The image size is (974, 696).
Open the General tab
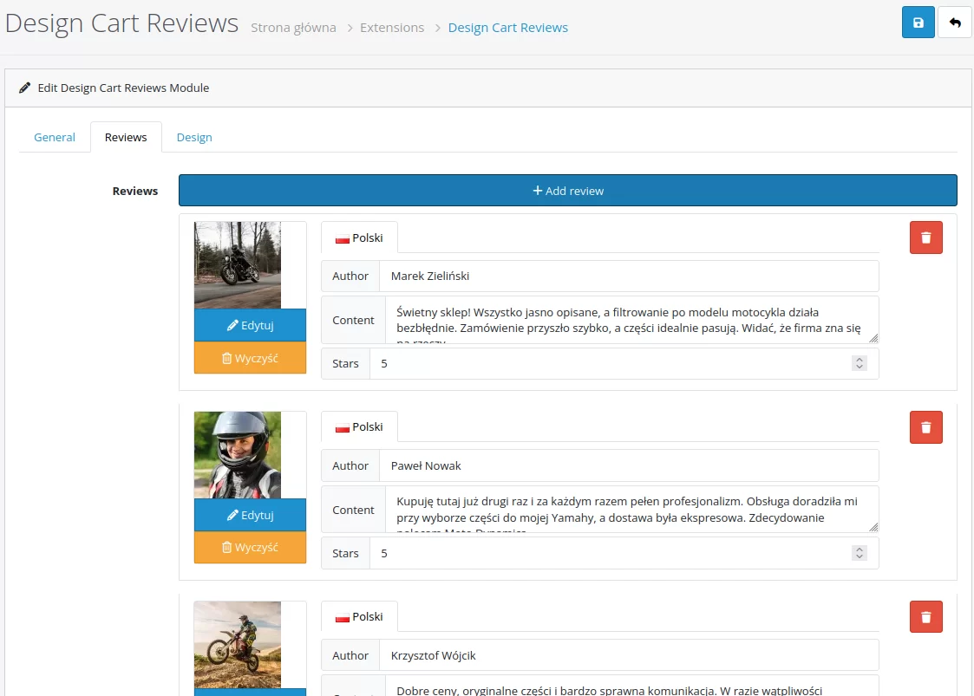(55, 137)
